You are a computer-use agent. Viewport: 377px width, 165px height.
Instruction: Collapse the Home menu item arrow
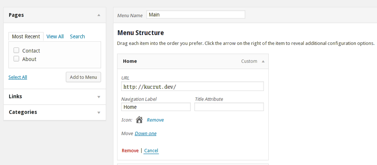(263, 62)
